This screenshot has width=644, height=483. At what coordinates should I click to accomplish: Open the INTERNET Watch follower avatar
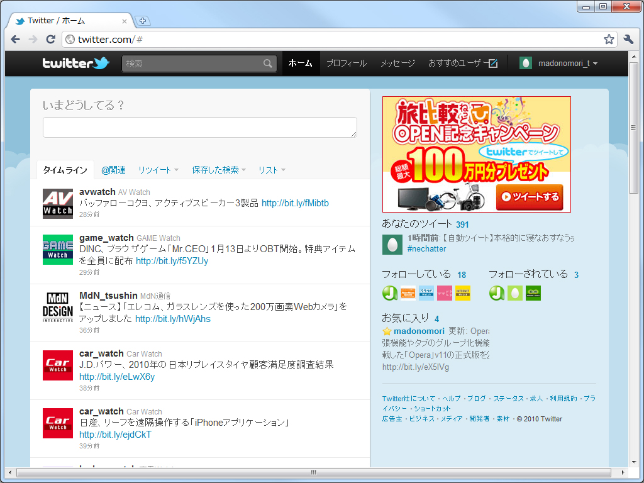click(x=463, y=292)
